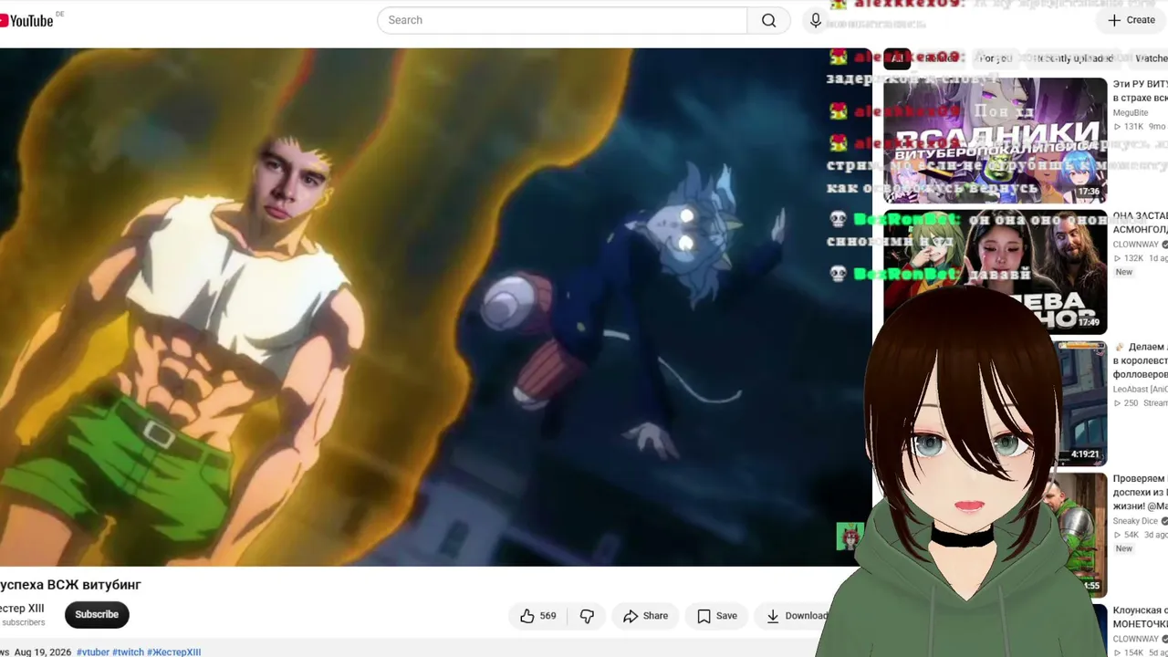Open the video titled "Клоунская... МОНЕТОЧКИ"

[x=1140, y=617]
